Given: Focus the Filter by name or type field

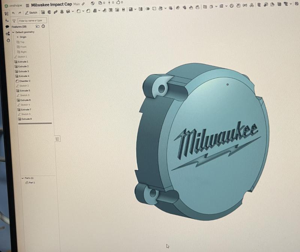Looking at the screenshot, I should pyautogui.click(x=32, y=21).
